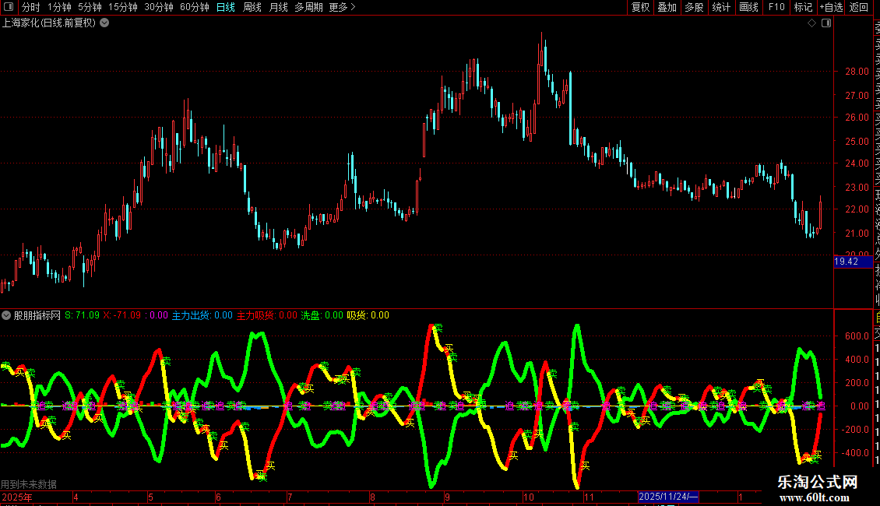The height and width of the screenshot is (506, 880).
Task: Select the 日线 daily chart tab
Action: tap(226, 7)
